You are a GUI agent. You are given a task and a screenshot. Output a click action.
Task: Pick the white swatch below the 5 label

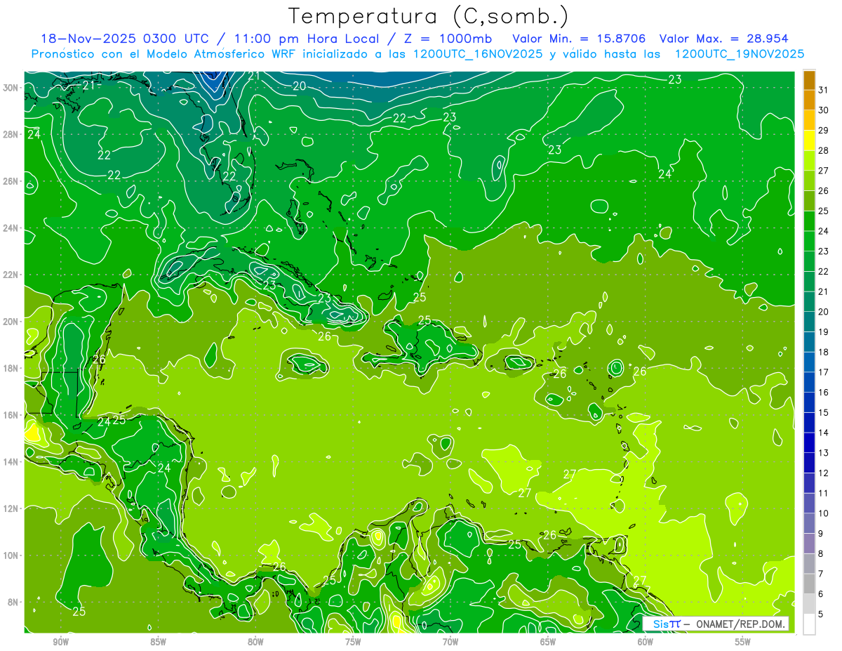(x=809, y=624)
